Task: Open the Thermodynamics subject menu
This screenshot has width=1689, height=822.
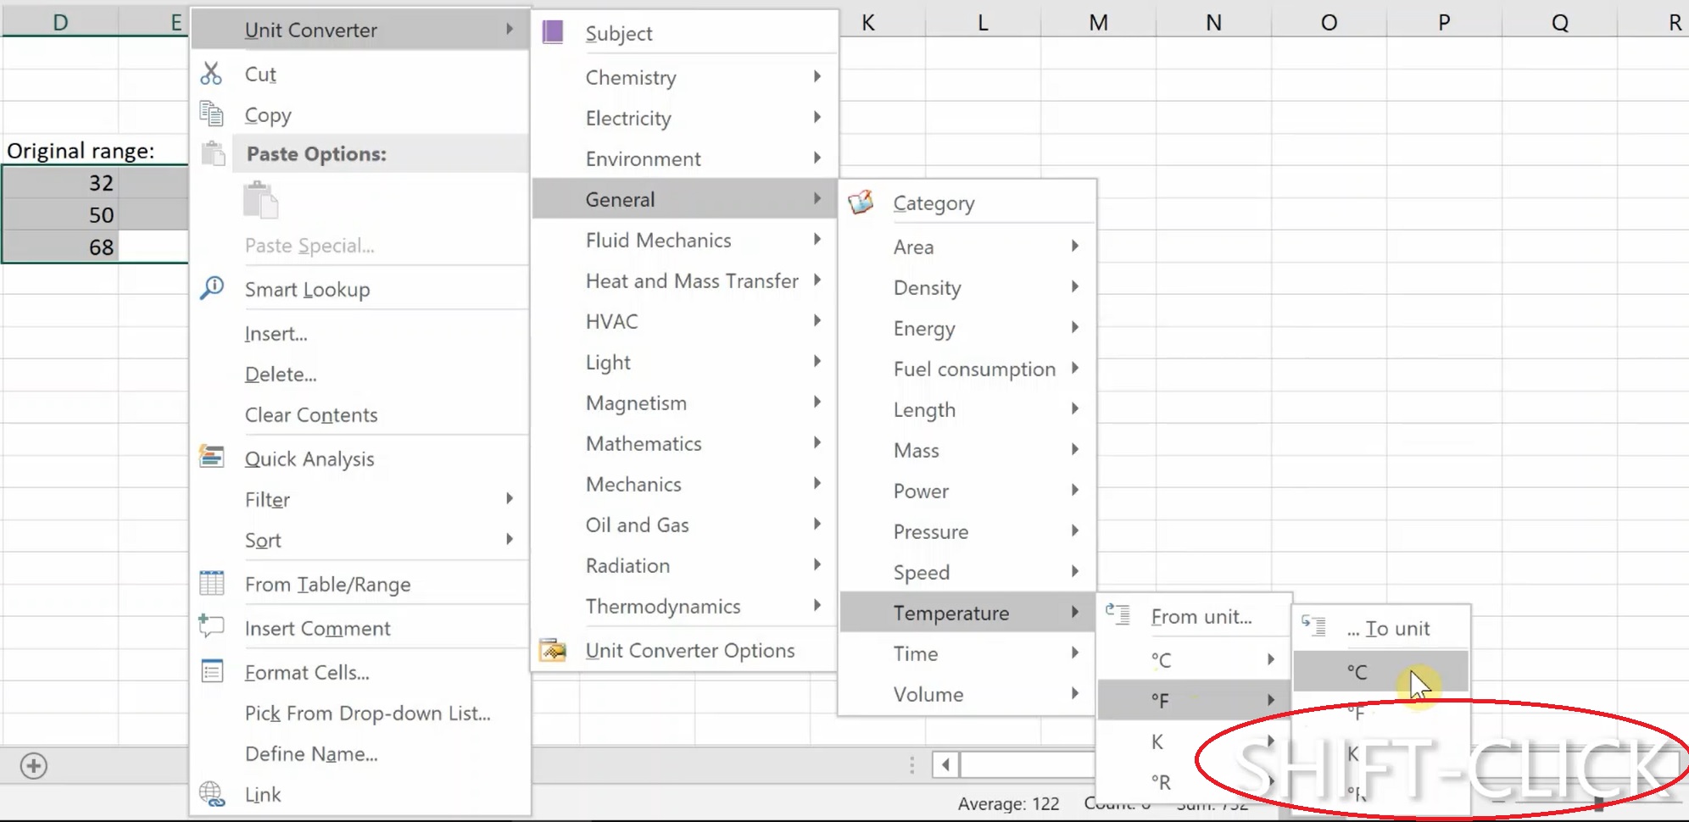Action: click(663, 606)
